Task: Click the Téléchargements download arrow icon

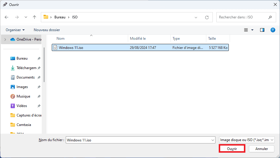Action: 12,68
